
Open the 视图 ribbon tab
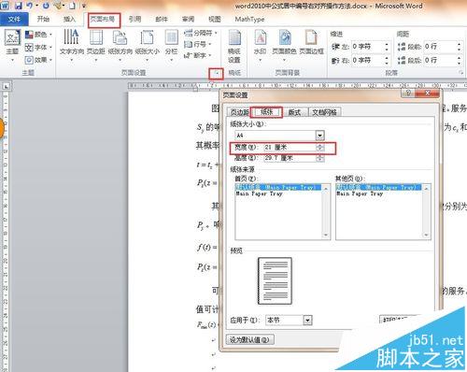click(215, 20)
